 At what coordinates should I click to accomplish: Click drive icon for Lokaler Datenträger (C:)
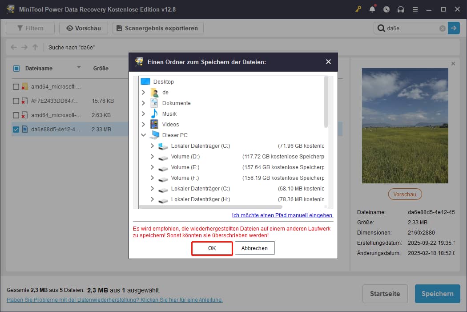coord(163,146)
